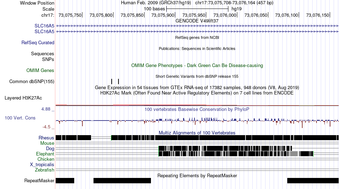Click the 73,076,050 ruler position

tap(256, 15)
